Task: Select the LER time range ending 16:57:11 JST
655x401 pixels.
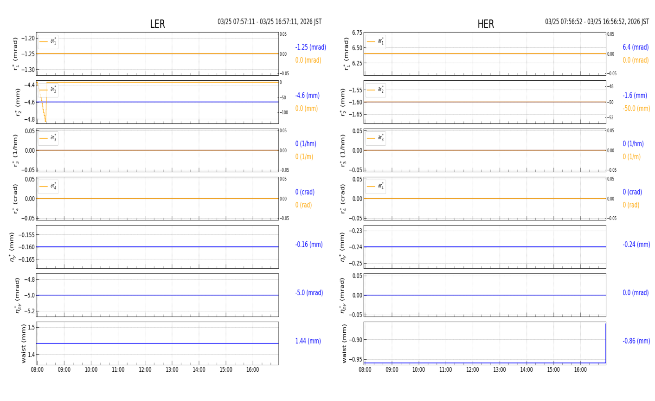Action: pos(270,22)
